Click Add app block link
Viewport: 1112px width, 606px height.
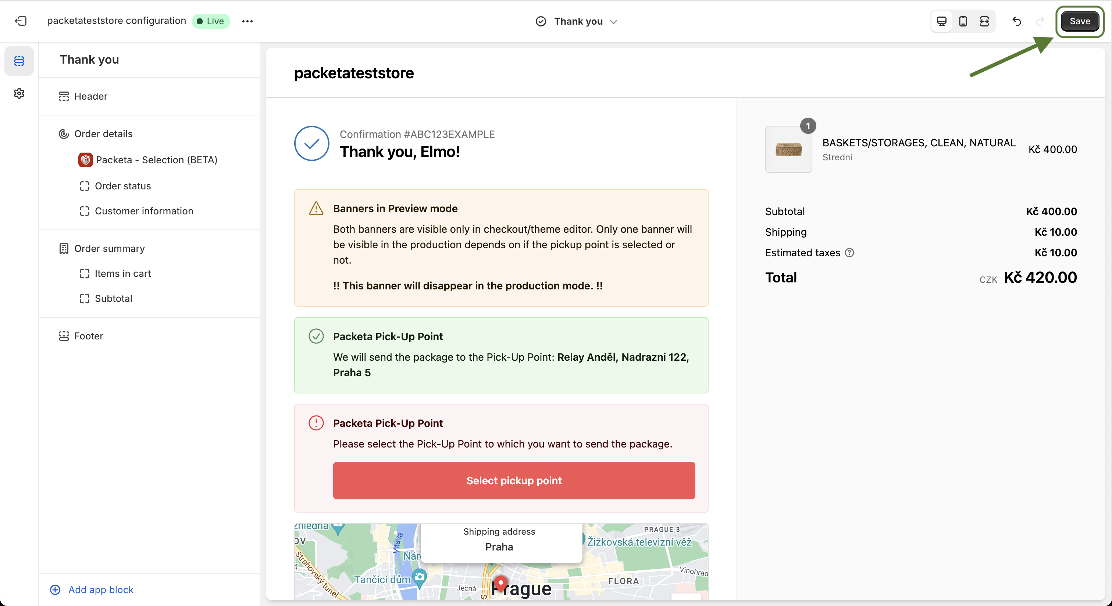tap(92, 589)
